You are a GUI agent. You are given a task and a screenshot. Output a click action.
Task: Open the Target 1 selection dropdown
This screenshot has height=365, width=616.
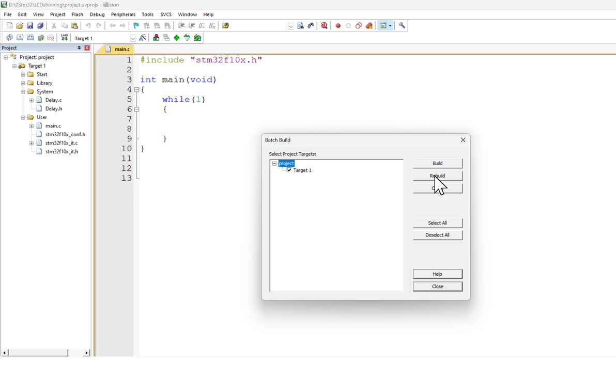click(133, 38)
